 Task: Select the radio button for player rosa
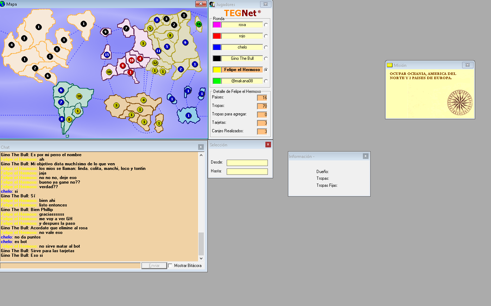coord(266,25)
